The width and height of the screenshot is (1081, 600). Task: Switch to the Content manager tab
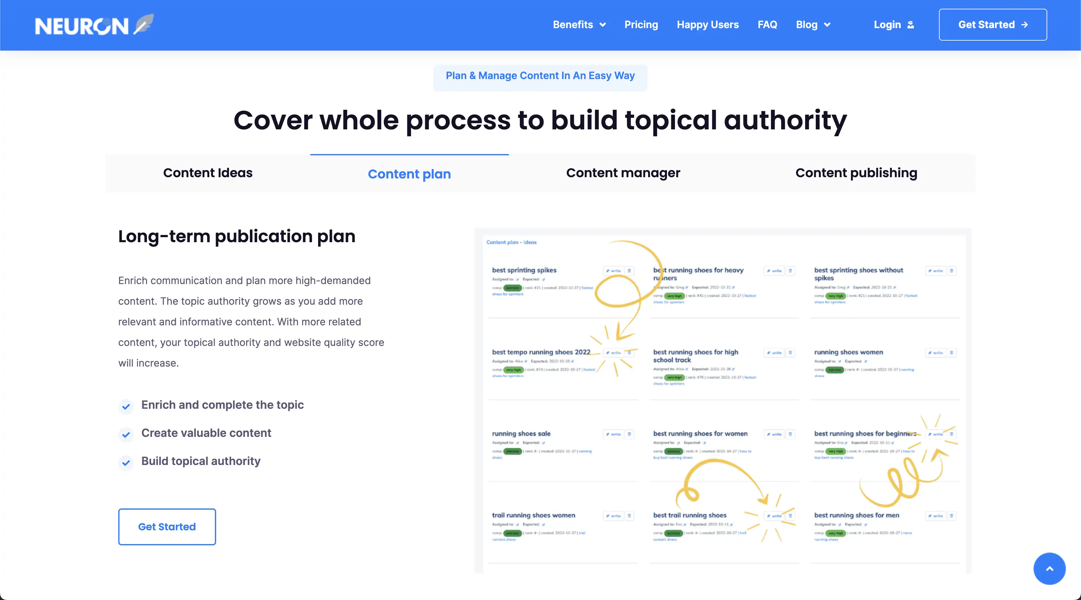623,173
